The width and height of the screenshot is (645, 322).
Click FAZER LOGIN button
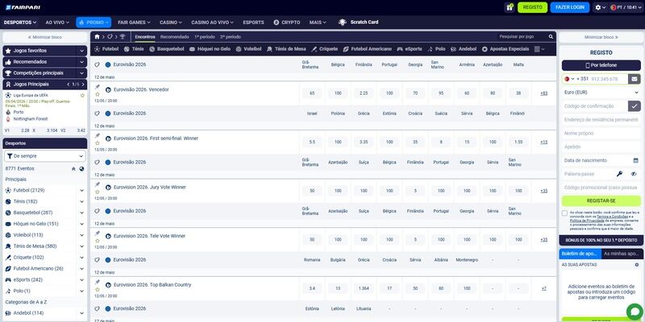(570, 7)
